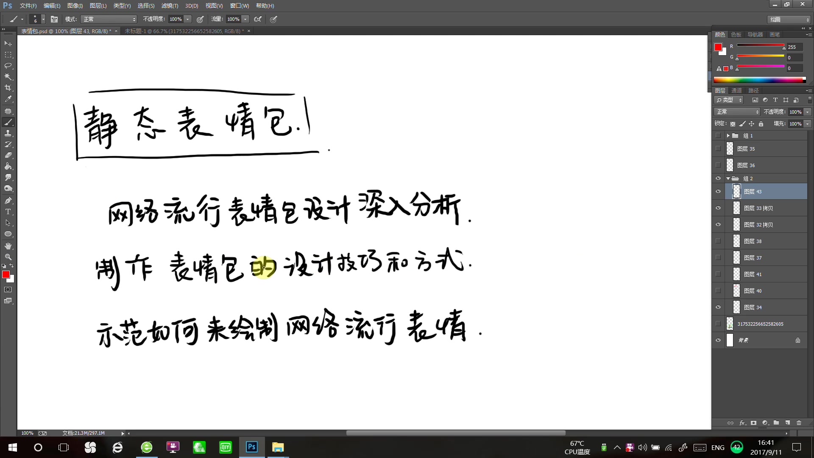Select the Type tool
The width and height of the screenshot is (814, 458).
(x=8, y=211)
